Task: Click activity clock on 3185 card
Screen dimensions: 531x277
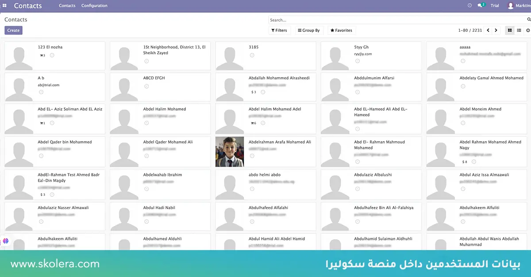Action: [x=252, y=55]
